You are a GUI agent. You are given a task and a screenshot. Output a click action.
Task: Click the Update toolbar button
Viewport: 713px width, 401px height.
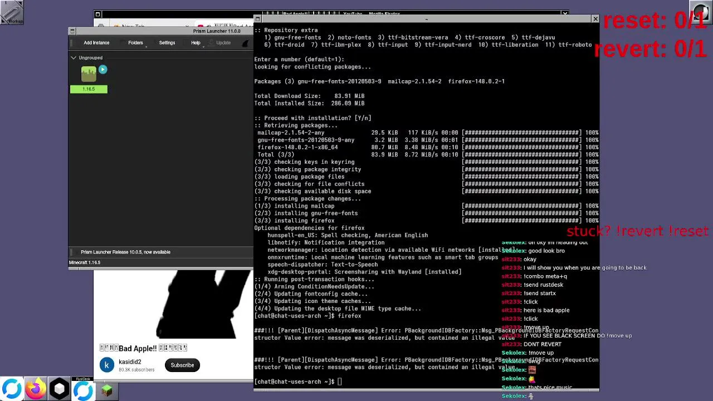[223, 43]
